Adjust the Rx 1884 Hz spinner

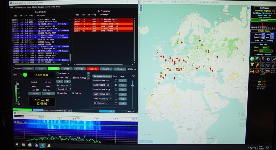[70, 85]
